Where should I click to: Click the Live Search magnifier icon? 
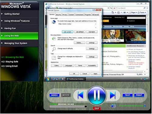pos(145,8)
